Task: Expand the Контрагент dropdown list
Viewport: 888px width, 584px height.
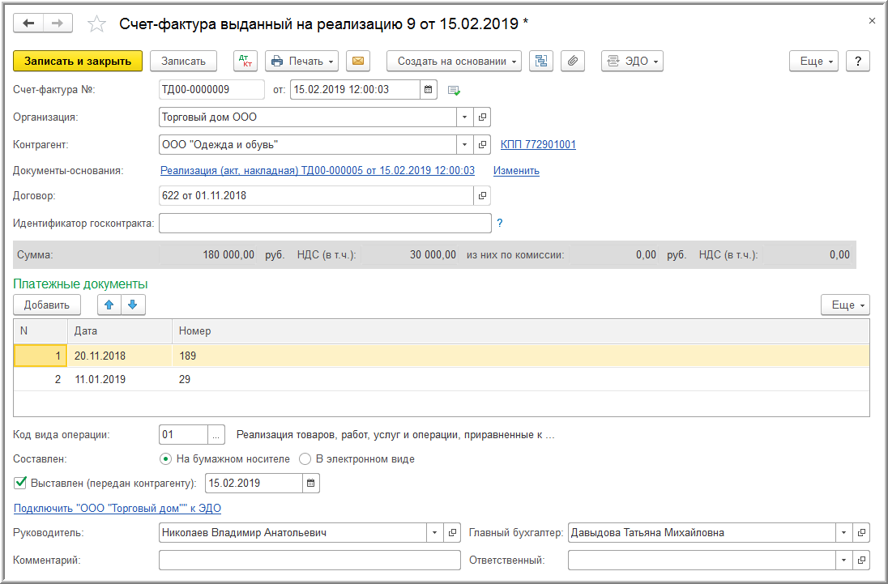Action: pos(465,145)
